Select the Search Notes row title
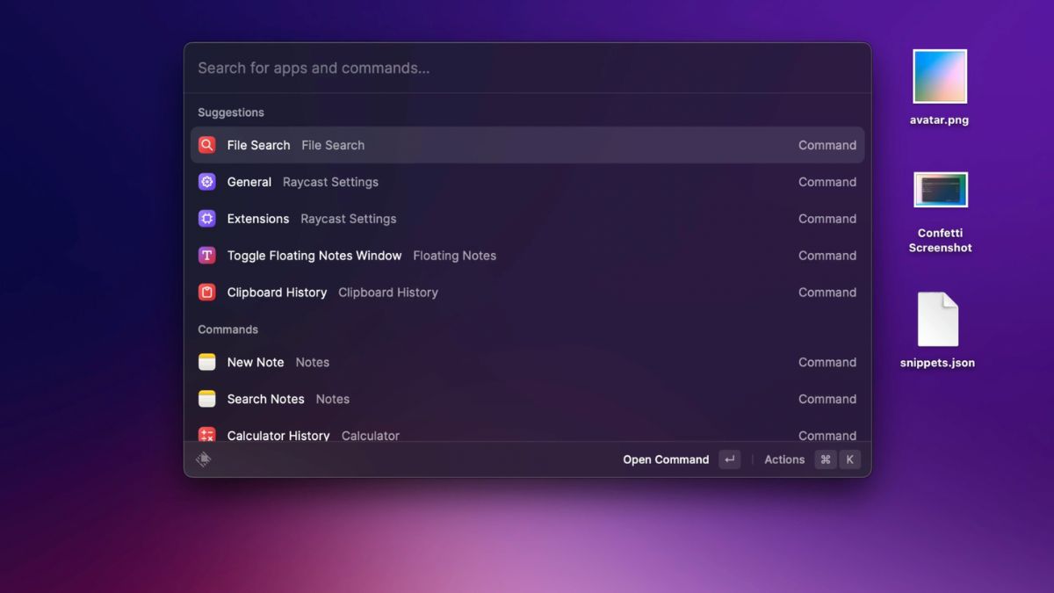1054x593 pixels. [x=265, y=399]
